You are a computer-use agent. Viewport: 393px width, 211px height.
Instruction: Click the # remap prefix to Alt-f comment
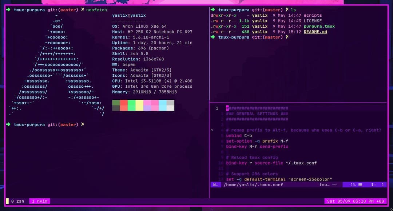[x=304, y=130]
